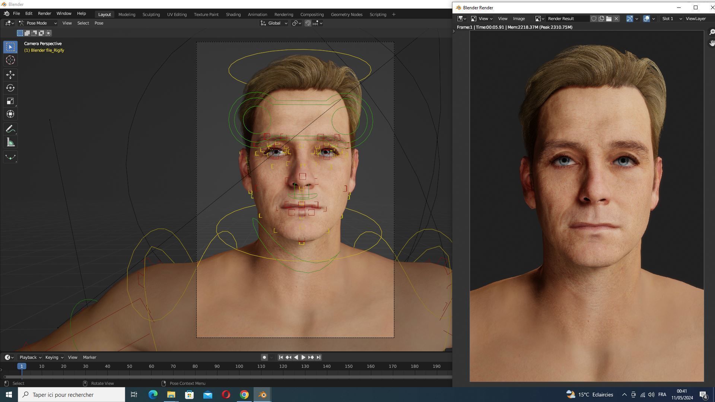Click the ViewLayer selector in render window
This screenshot has width=715, height=402.
(x=696, y=19)
